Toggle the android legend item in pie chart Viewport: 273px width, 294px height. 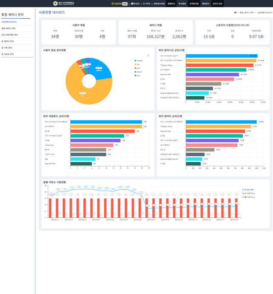pyautogui.click(x=138, y=61)
